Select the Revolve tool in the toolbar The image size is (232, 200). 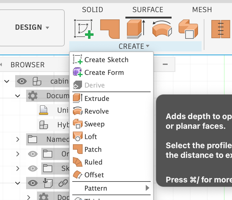(x=162, y=29)
